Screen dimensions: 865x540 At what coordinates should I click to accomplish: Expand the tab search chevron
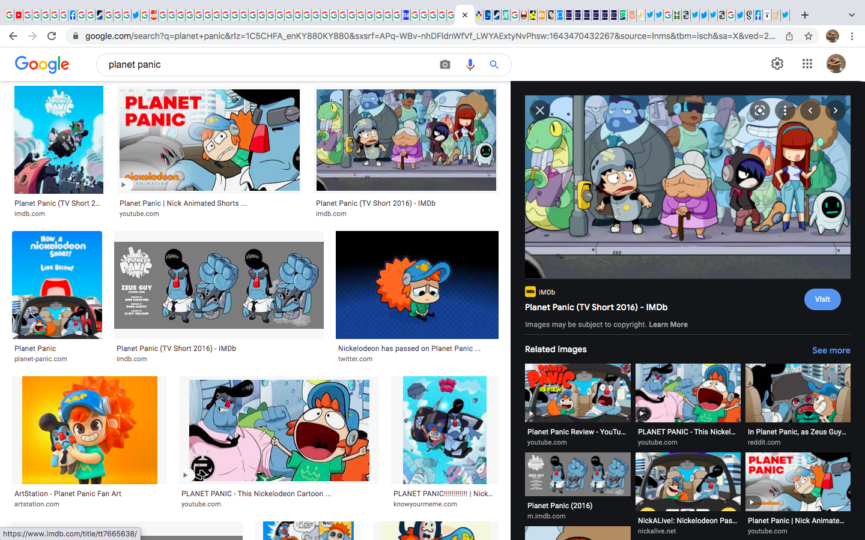[x=851, y=15]
